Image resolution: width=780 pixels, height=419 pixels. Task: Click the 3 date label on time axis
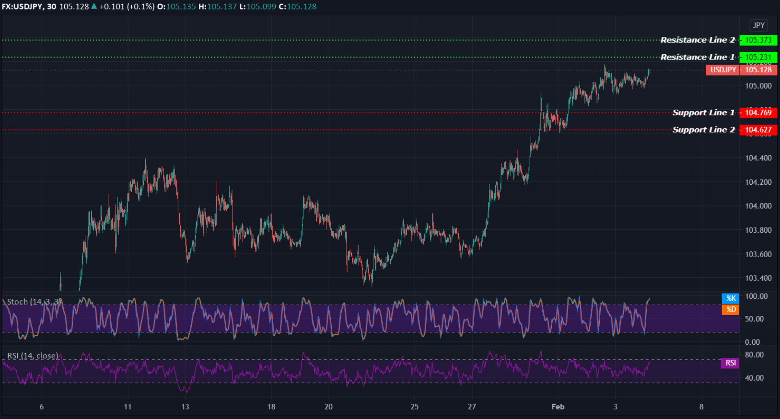click(x=615, y=407)
